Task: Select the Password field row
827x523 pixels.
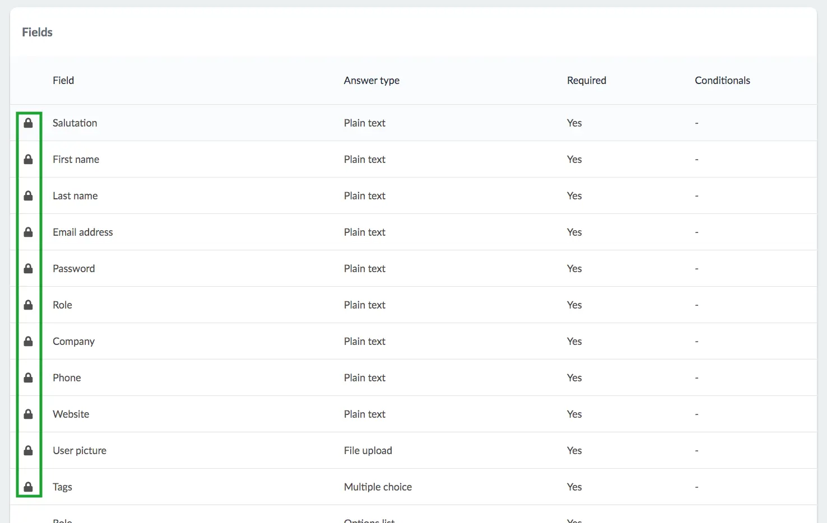Action: click(x=413, y=268)
